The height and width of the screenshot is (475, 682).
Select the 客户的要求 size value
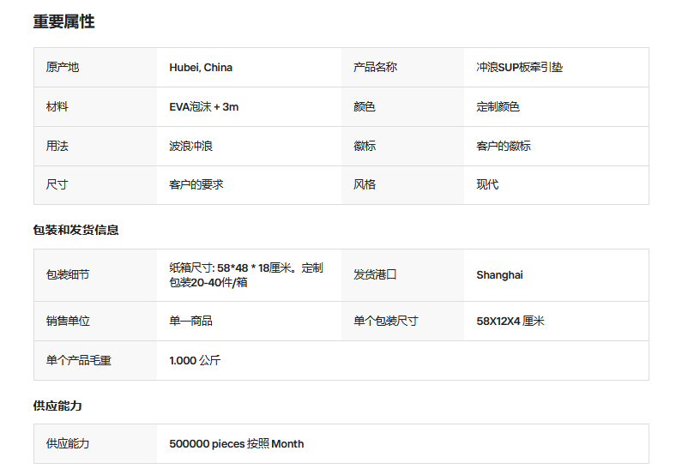[196, 184]
